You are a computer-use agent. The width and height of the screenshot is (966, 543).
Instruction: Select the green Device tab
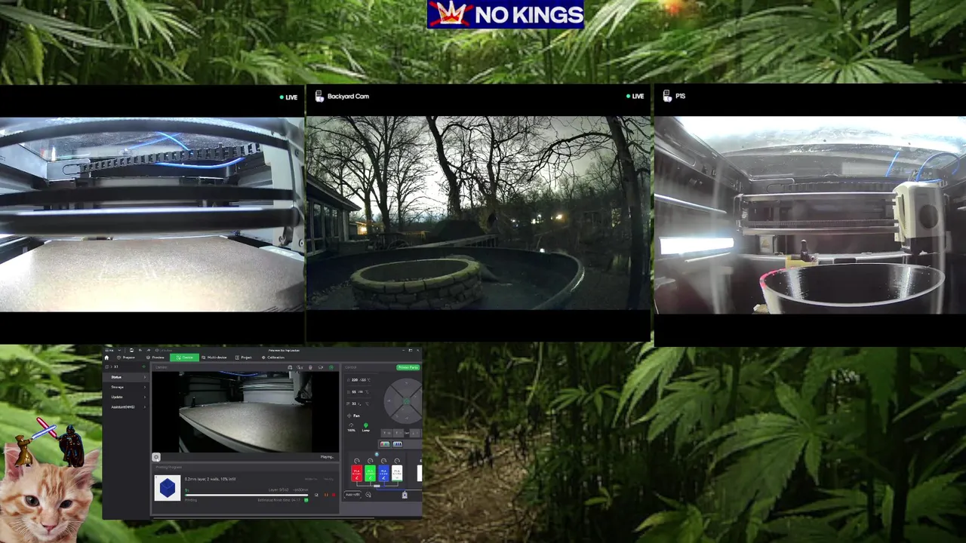tap(184, 357)
